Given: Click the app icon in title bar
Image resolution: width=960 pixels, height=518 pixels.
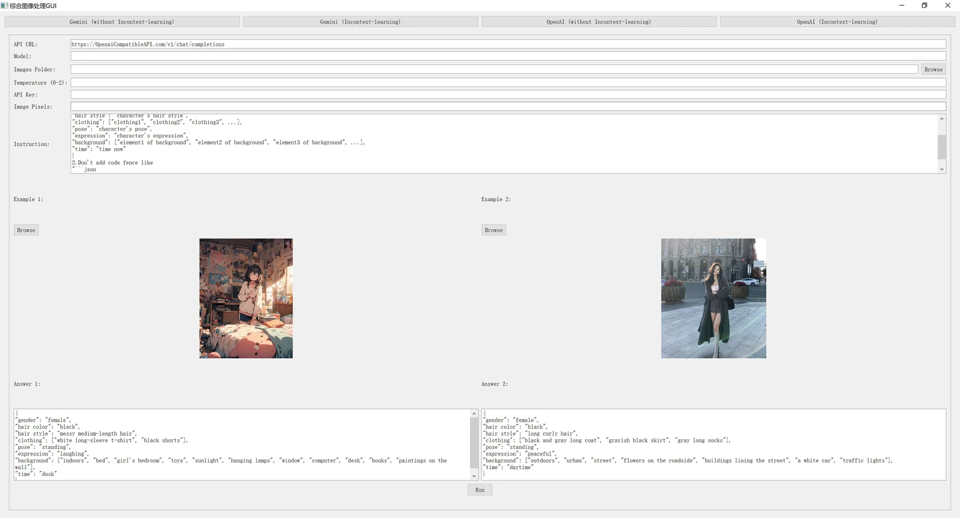Looking at the screenshot, I should pyautogui.click(x=4, y=6).
